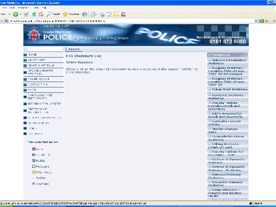Click the Refresh page icon
This screenshot has width=276, height=207.
point(34,14)
